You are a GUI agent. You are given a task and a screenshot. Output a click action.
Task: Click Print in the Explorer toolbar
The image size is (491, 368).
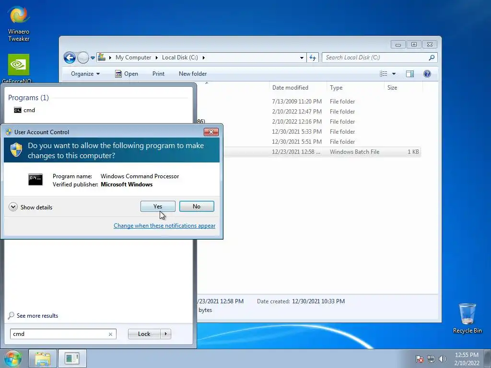tap(158, 74)
